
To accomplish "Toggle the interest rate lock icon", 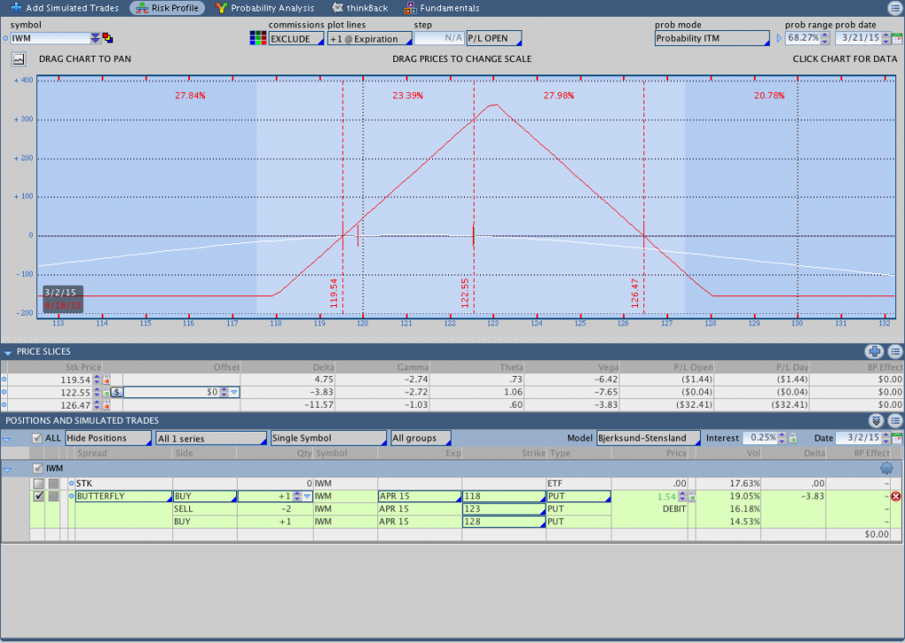I will coord(793,438).
